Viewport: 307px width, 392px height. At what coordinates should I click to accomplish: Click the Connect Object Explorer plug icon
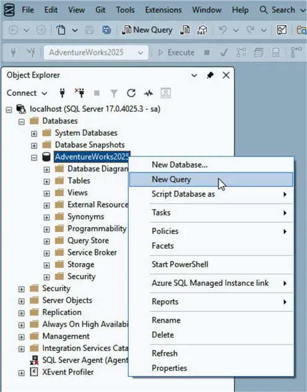tap(63, 93)
